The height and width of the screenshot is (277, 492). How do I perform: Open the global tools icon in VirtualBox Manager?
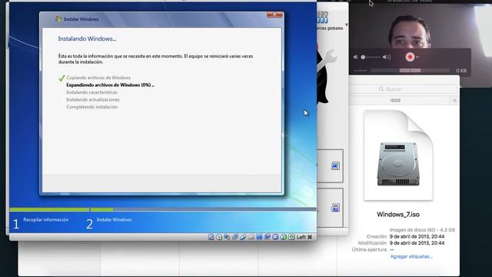(323, 18)
